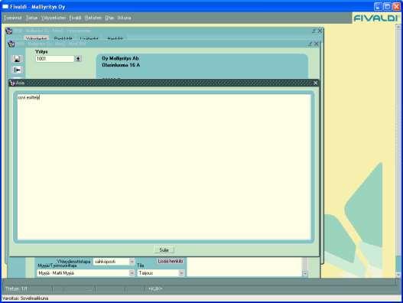Image resolution: width=403 pixels, height=303 pixels.
Task: Open the Tietue menu
Action: point(31,18)
